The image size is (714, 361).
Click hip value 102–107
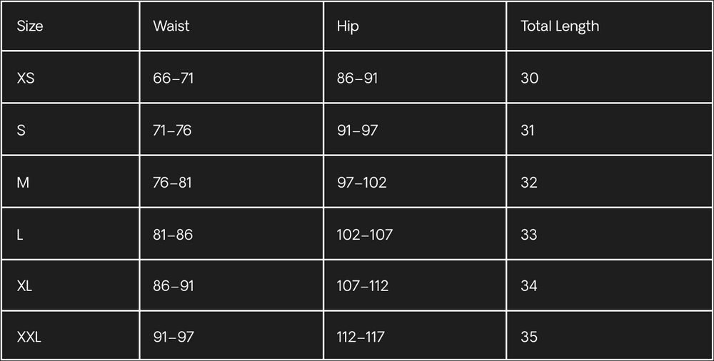(365, 235)
